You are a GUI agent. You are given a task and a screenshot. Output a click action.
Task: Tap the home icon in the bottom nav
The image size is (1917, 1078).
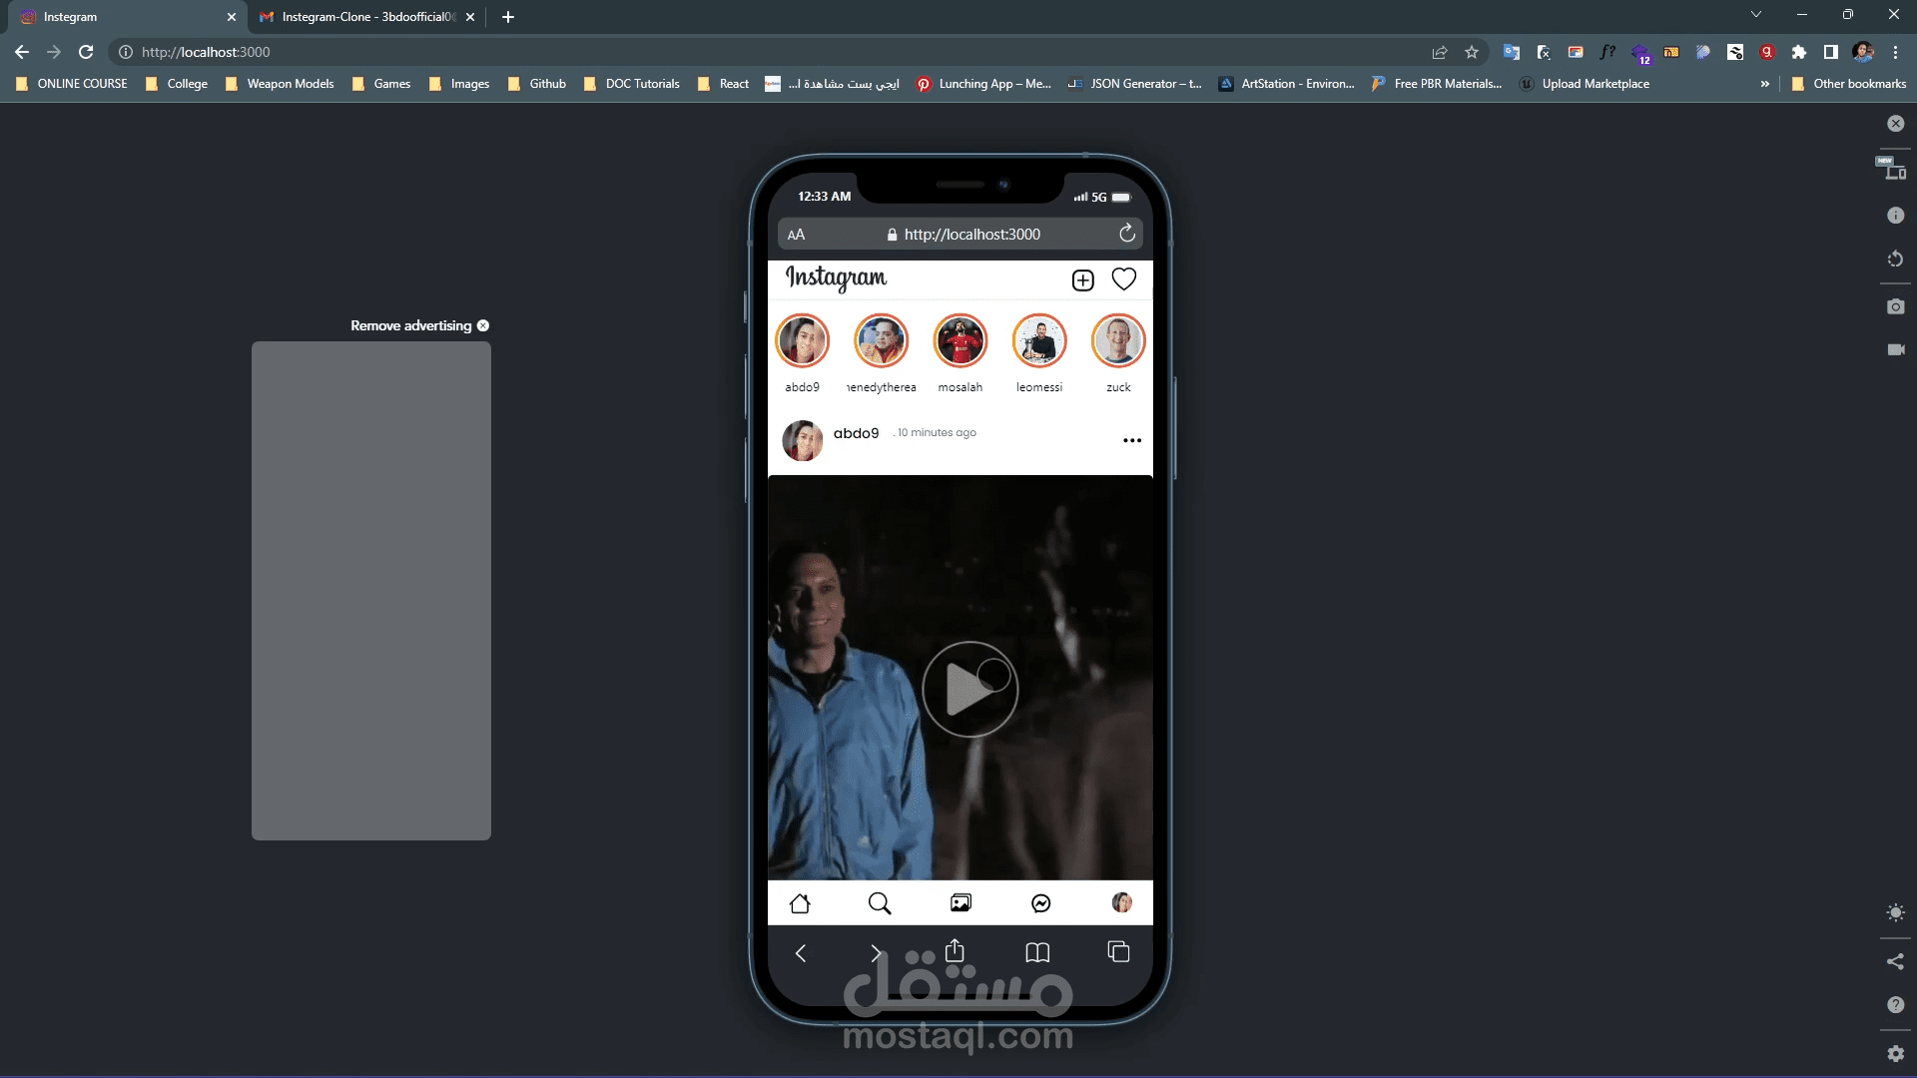[800, 903]
